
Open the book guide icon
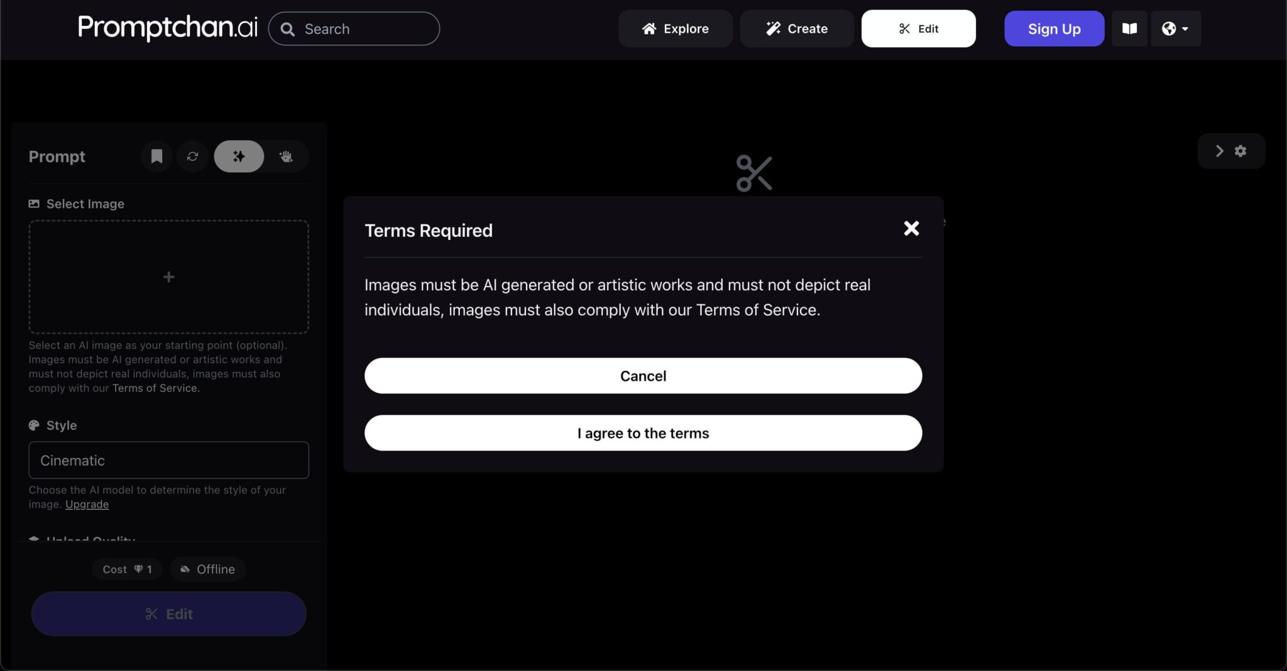coord(1129,29)
